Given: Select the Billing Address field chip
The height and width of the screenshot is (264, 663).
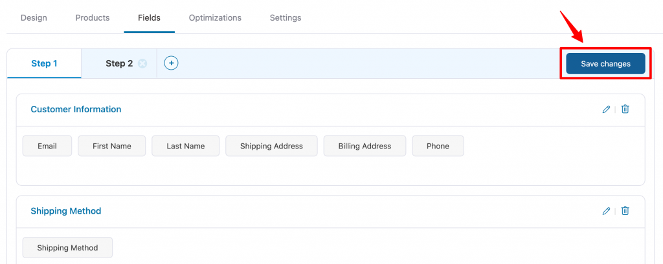Looking at the screenshot, I should 365,146.
